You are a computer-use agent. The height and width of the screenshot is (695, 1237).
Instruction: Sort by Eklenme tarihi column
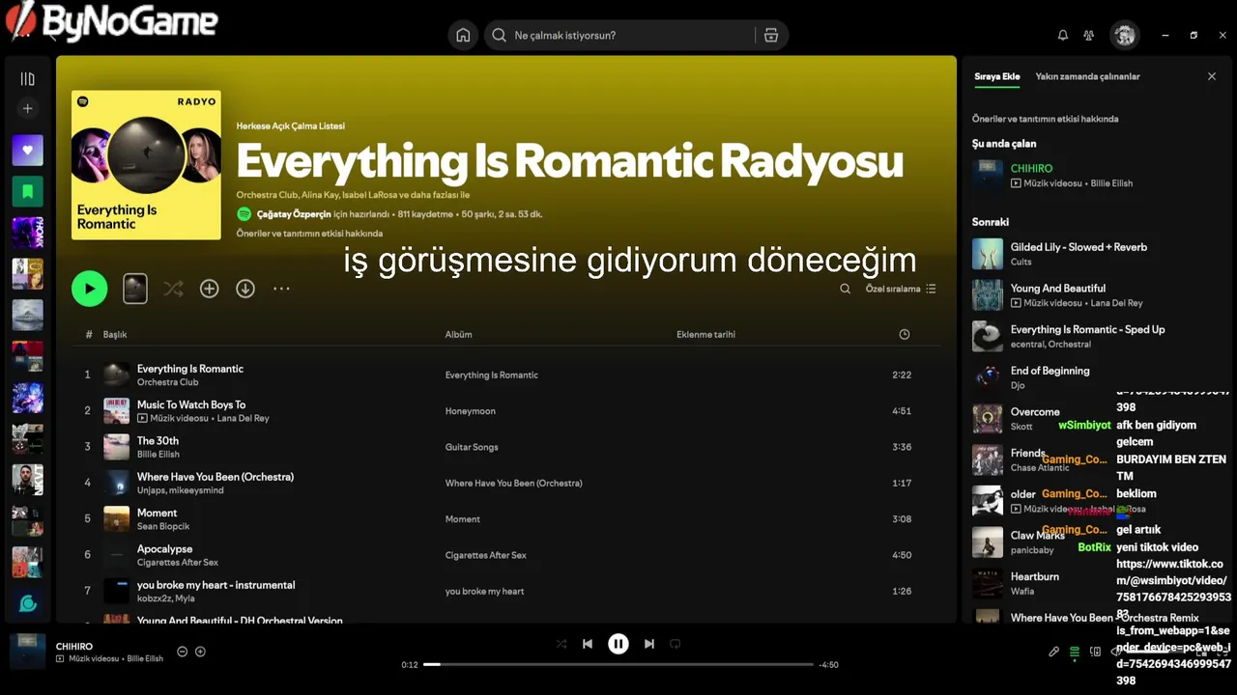click(x=705, y=334)
